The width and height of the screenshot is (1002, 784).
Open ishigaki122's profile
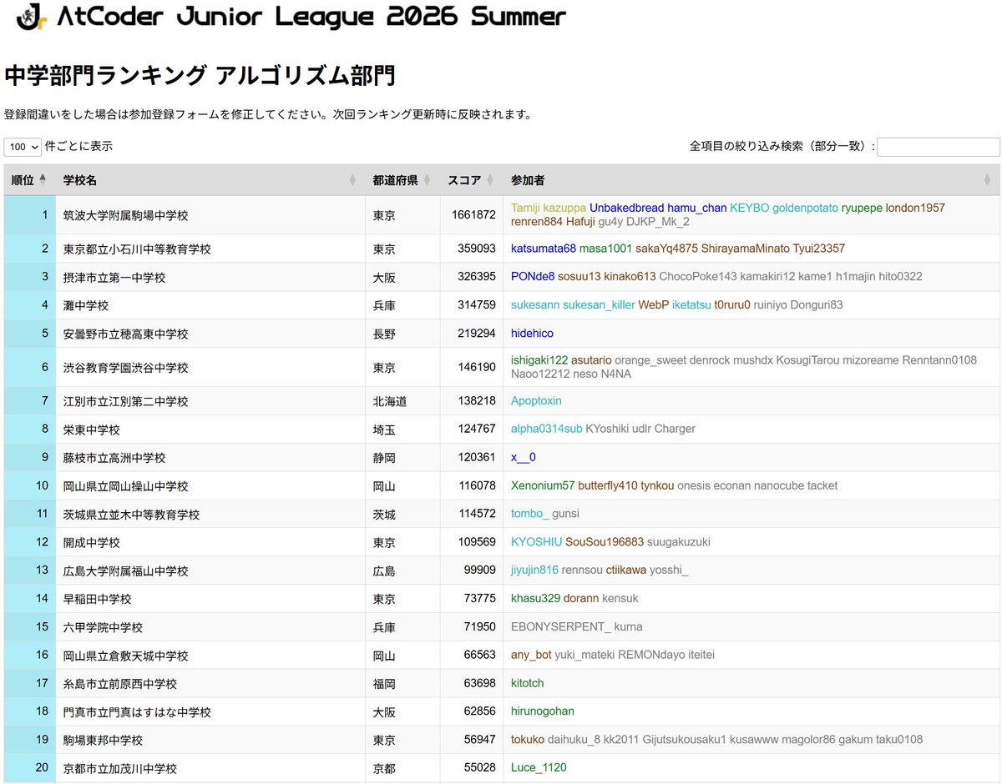(539, 360)
